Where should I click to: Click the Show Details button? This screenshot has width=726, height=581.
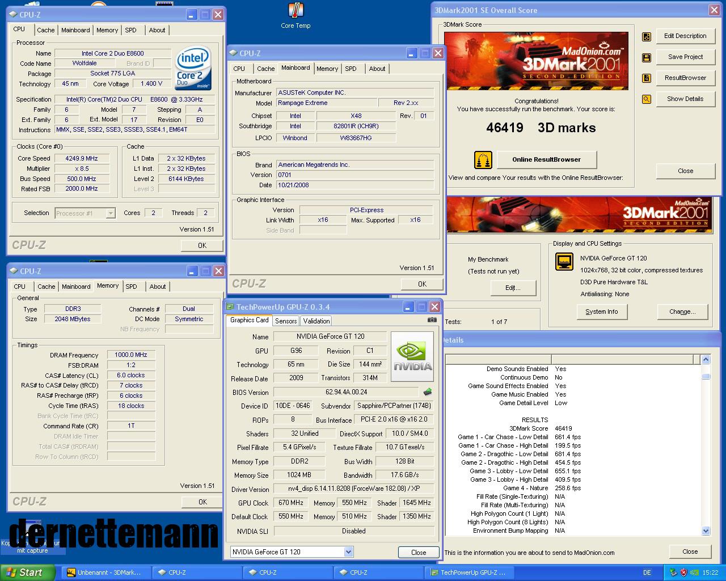685,99
